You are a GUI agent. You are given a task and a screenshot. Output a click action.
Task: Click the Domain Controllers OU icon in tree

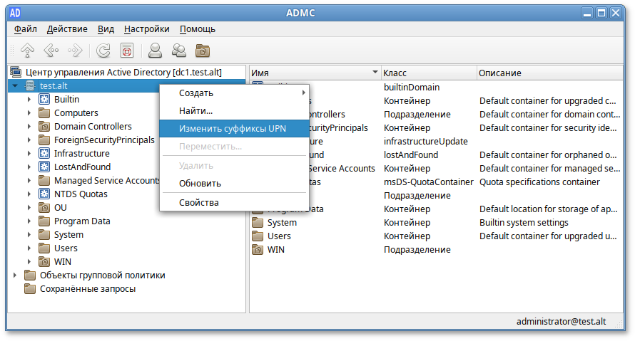point(44,127)
